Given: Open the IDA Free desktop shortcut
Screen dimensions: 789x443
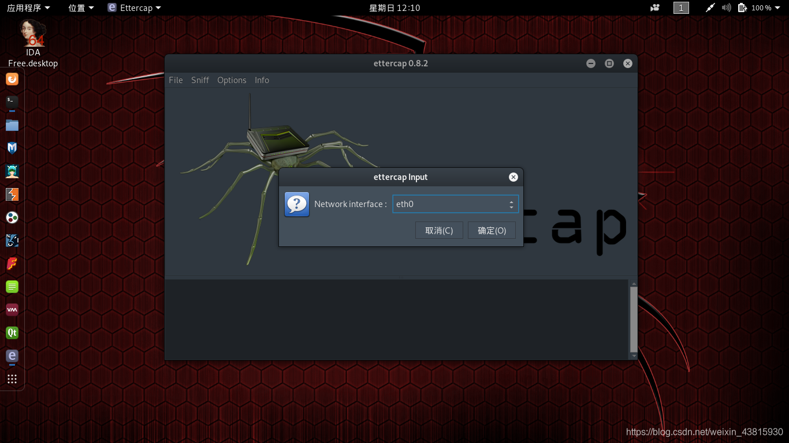Looking at the screenshot, I should coord(33,43).
